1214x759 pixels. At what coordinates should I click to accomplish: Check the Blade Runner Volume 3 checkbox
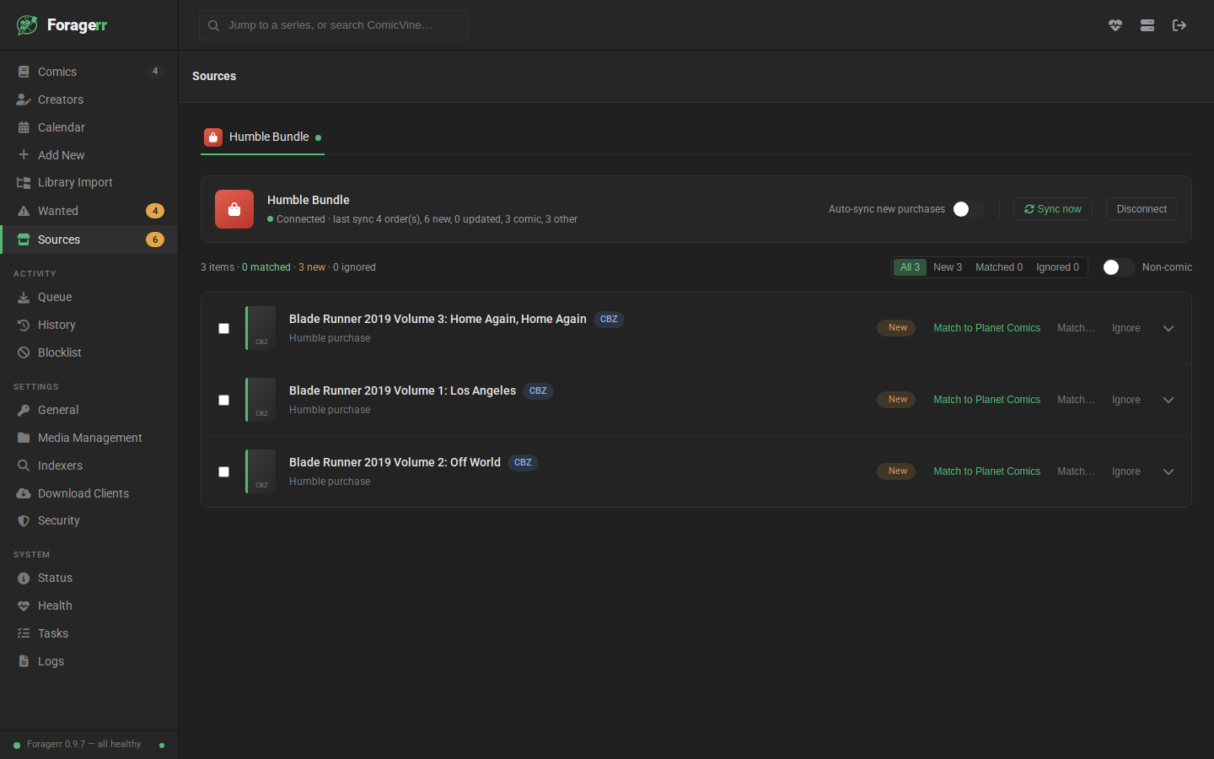pos(223,328)
